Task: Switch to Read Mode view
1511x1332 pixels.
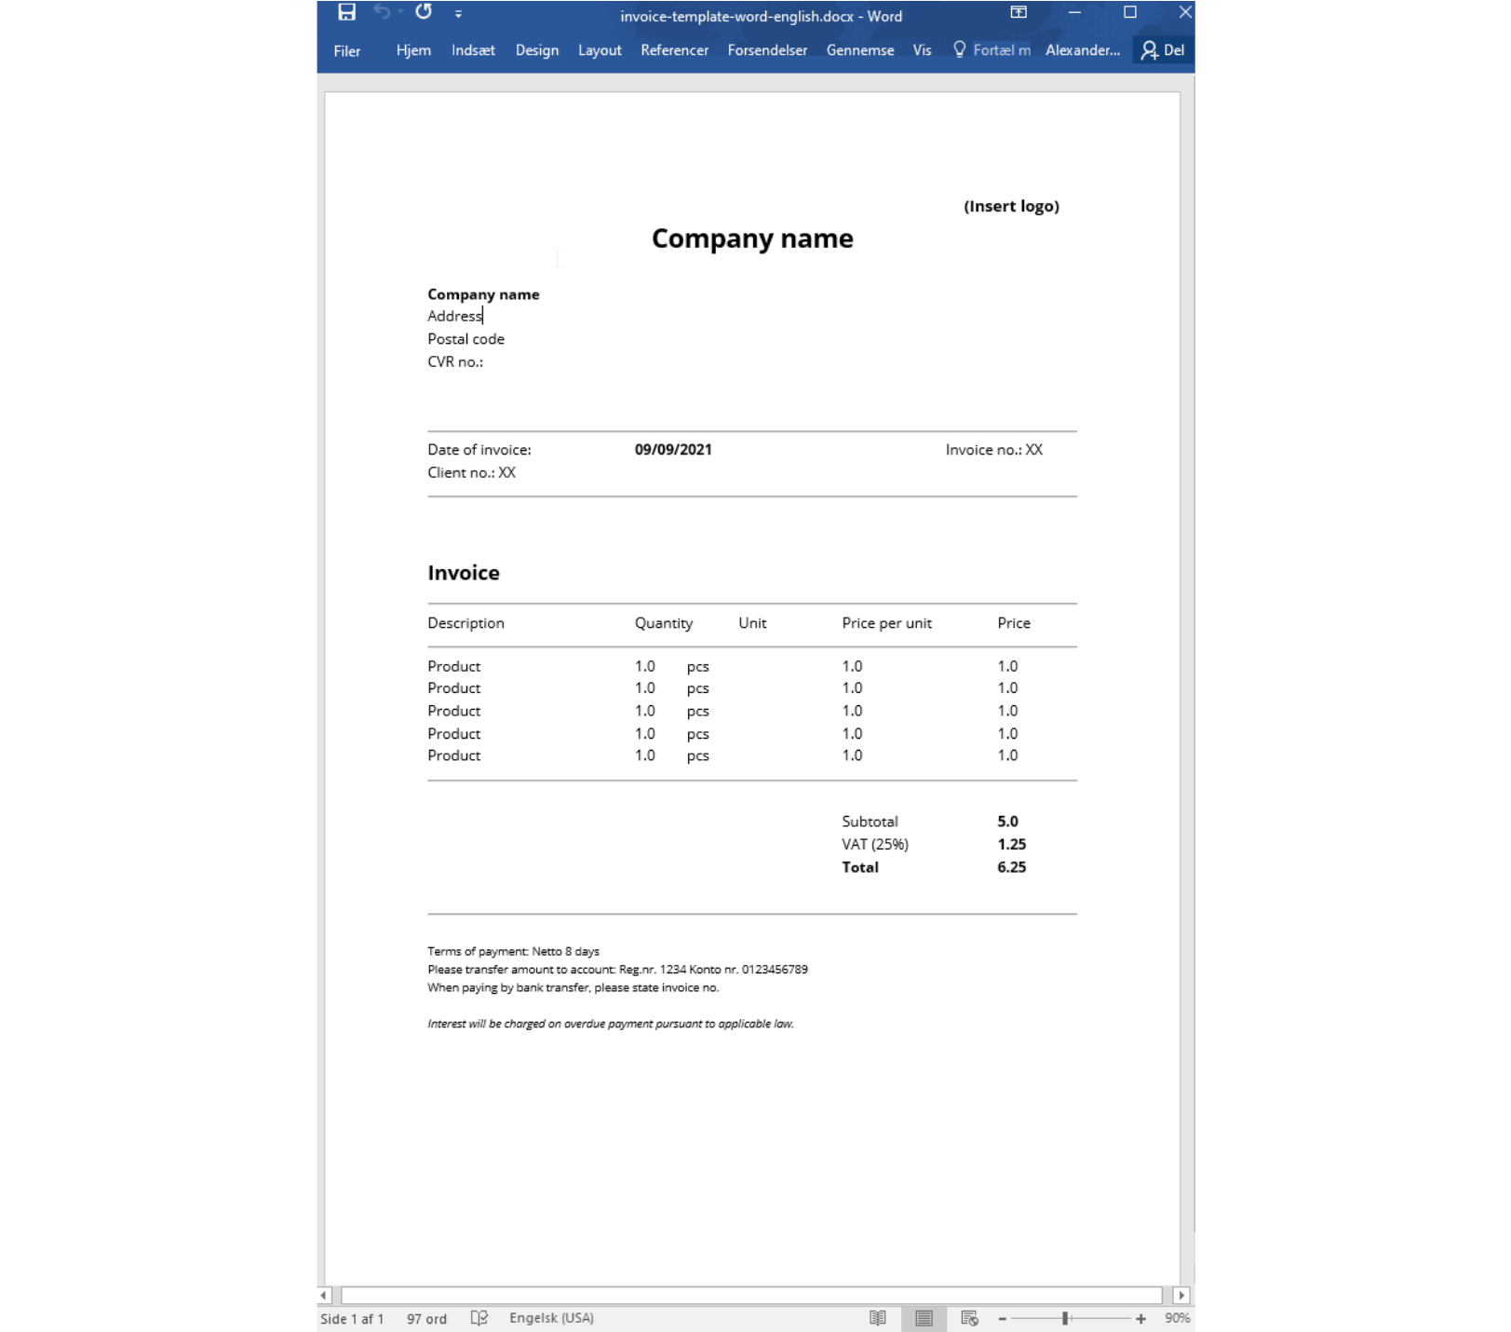Action: [x=877, y=1318]
